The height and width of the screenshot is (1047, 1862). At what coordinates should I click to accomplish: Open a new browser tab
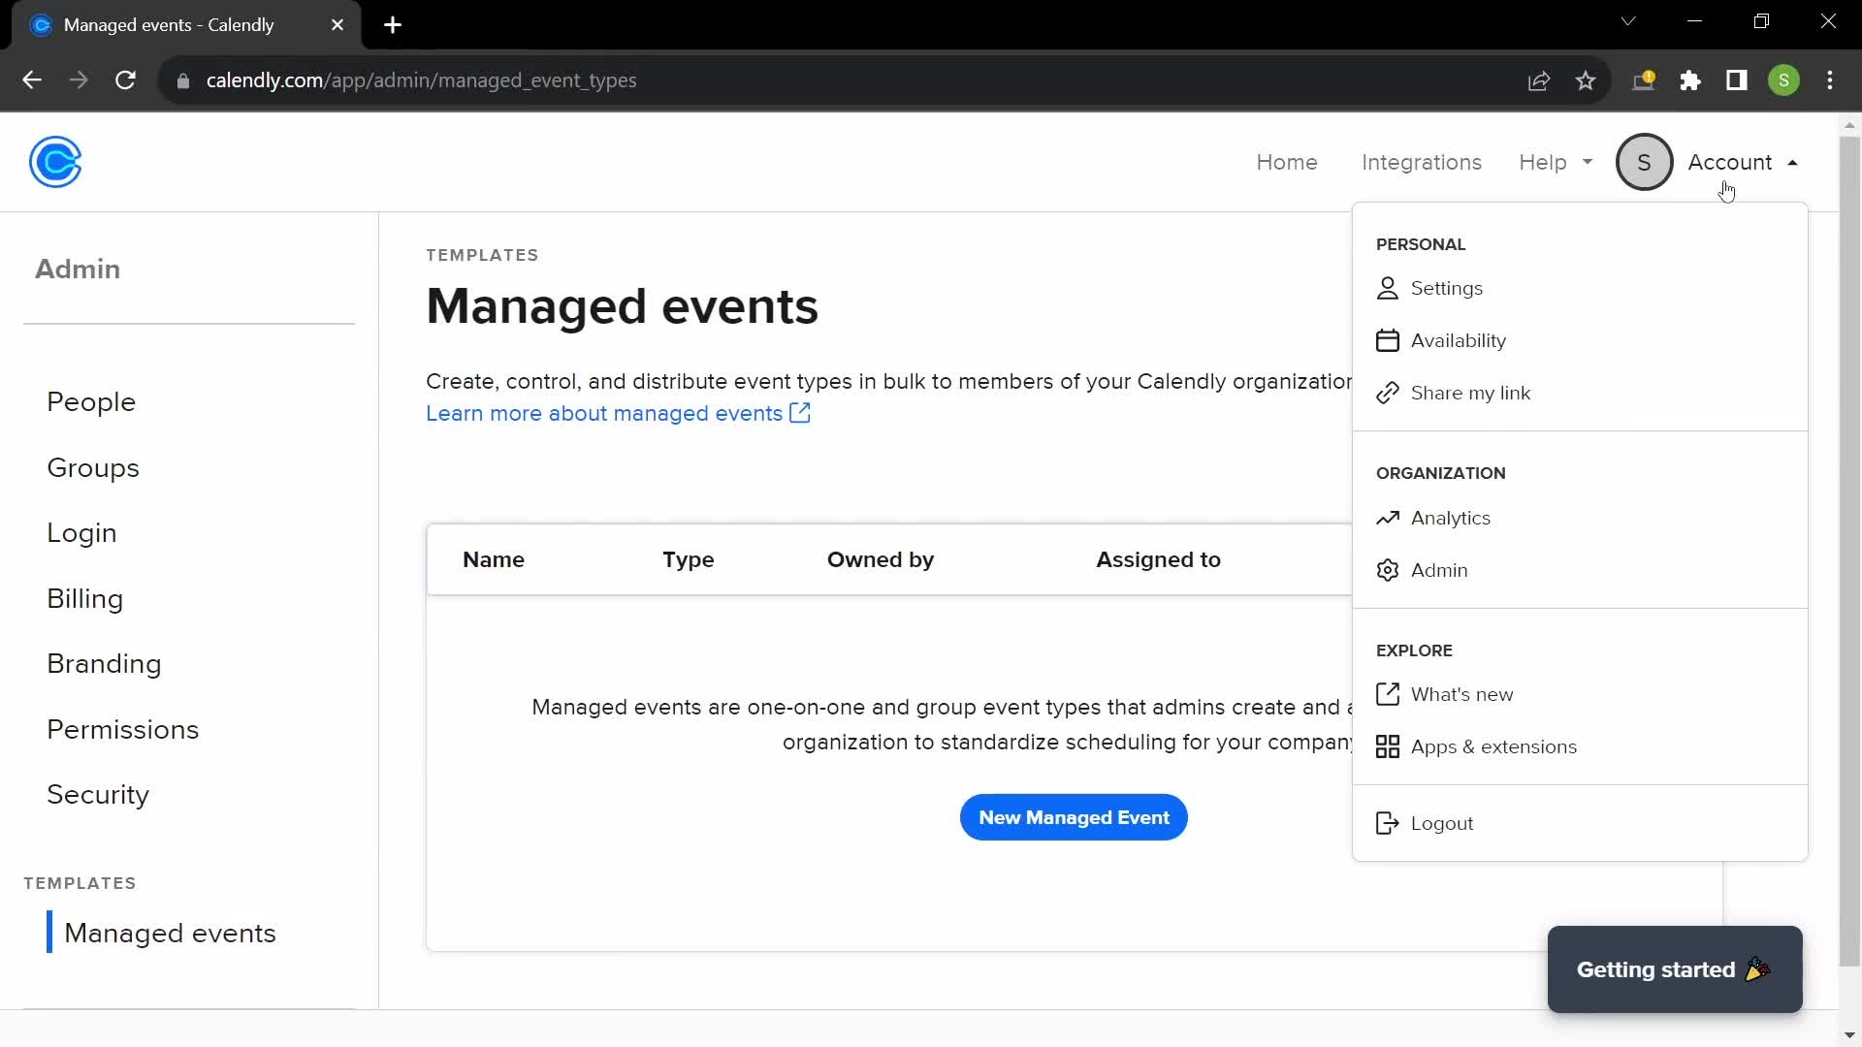point(393,25)
